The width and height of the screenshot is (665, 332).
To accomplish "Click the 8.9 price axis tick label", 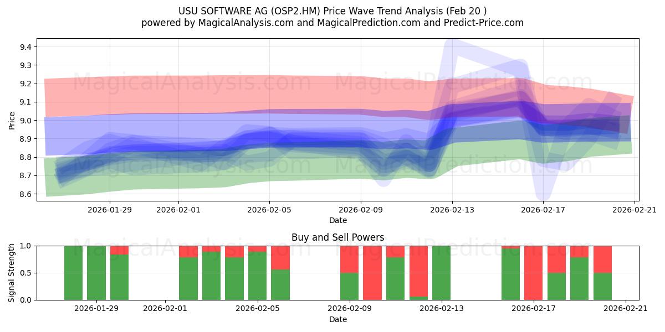I will tap(26, 139).
